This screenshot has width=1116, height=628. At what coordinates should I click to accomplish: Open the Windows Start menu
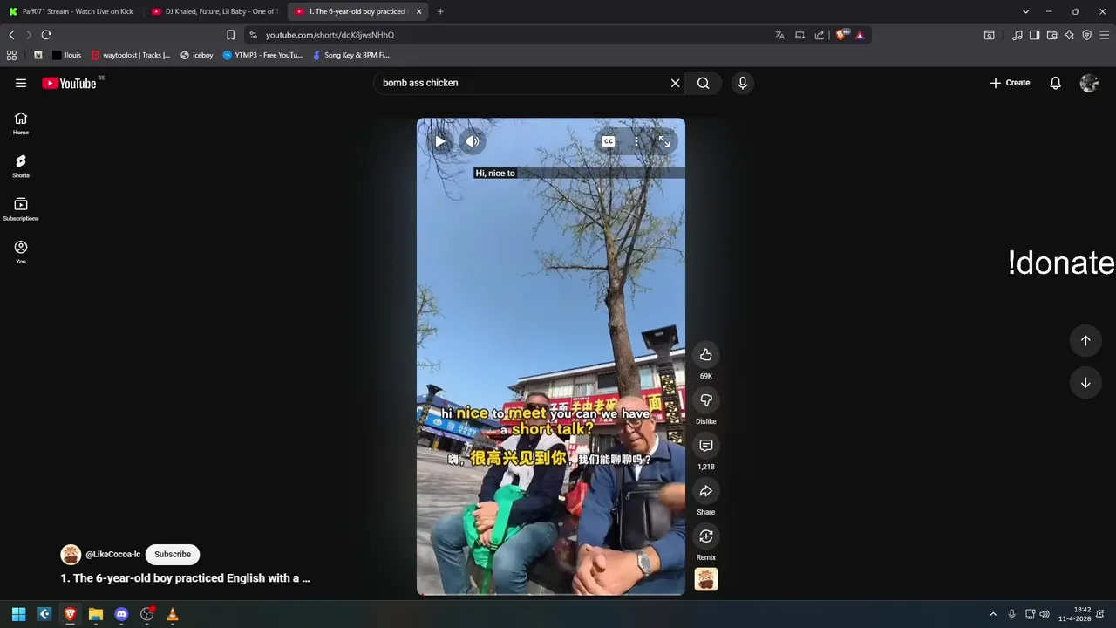click(x=18, y=614)
